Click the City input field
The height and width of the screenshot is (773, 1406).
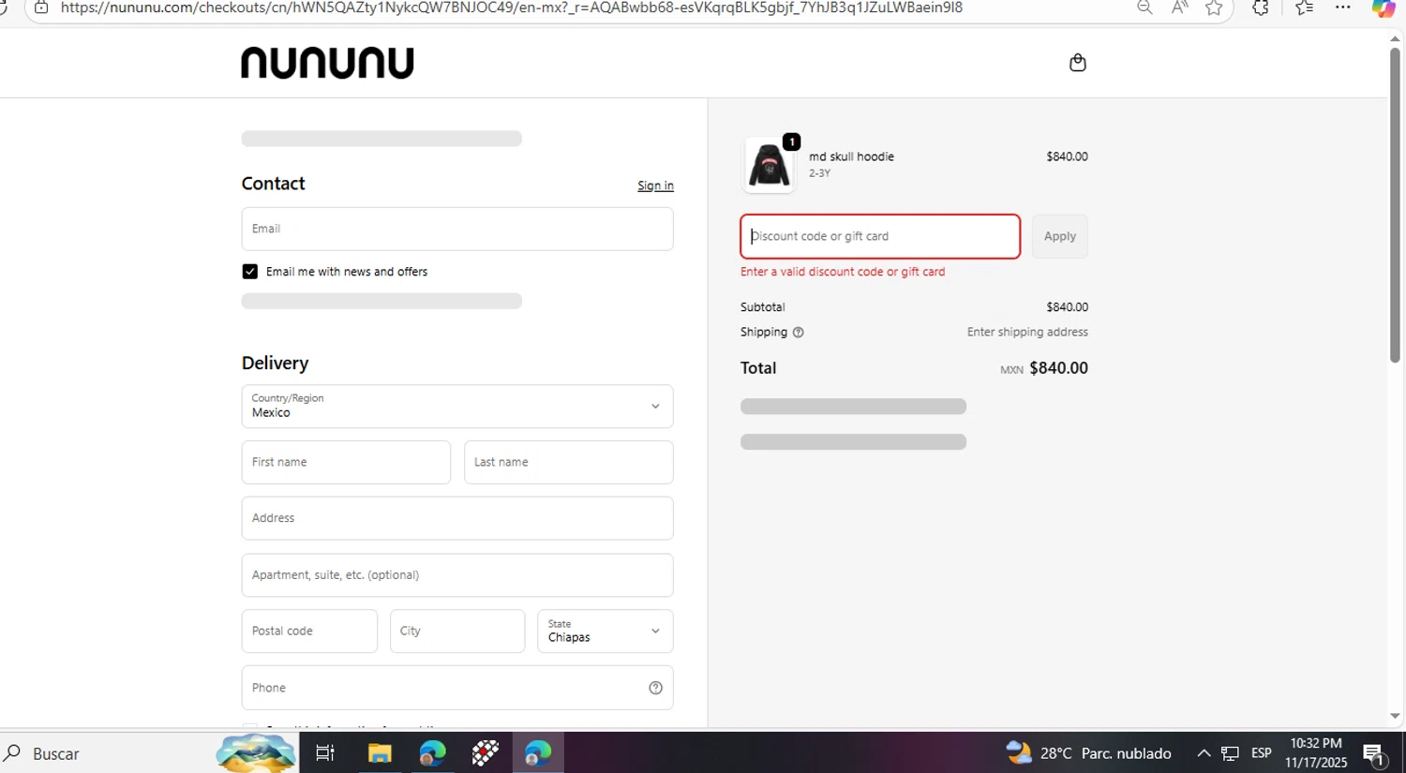click(457, 632)
